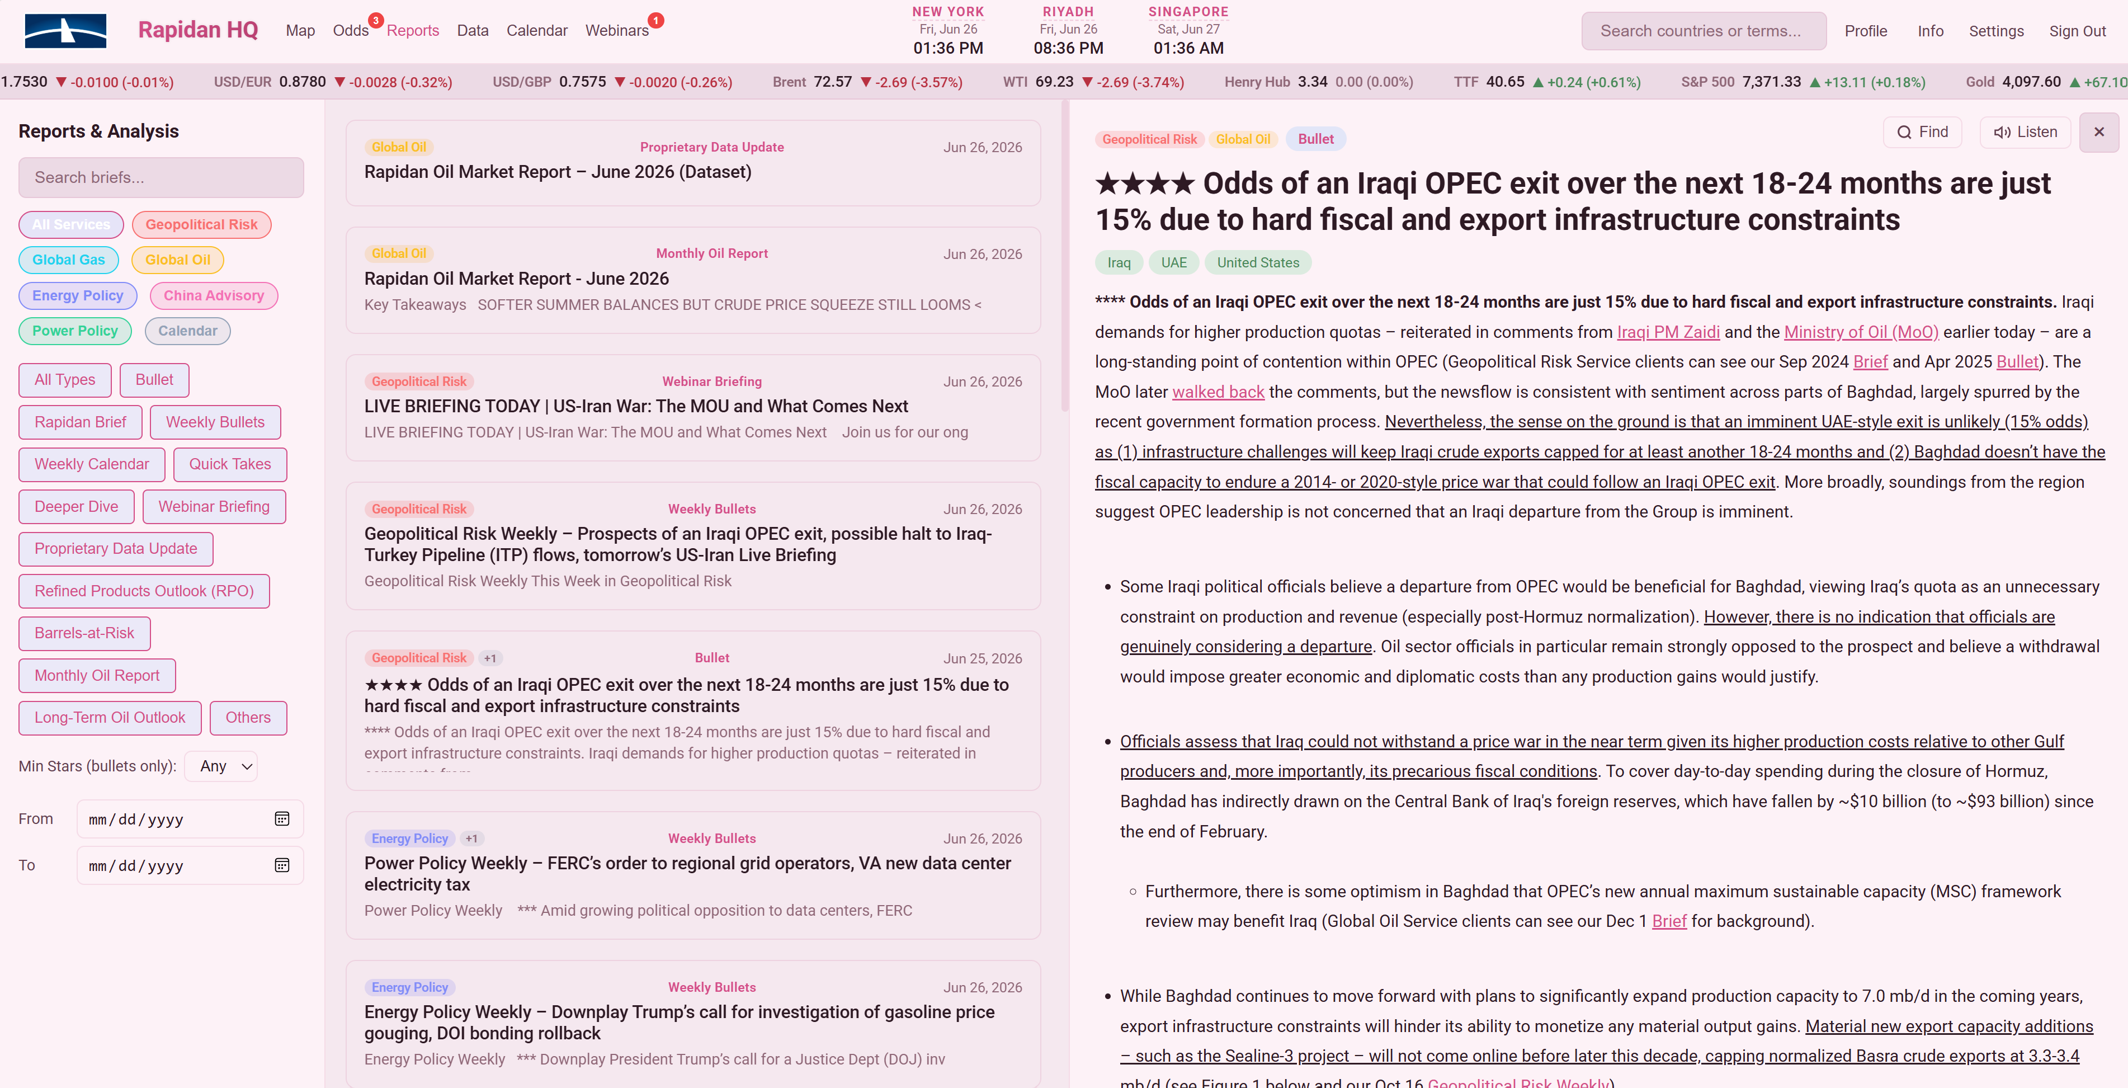2128x1088 pixels.
Task: Click the report list scrollbar
Action: pos(1064,256)
